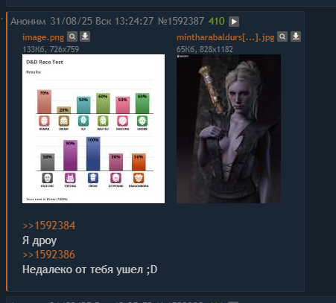Click the green 410 post counter
336x303 pixels.
point(217,21)
